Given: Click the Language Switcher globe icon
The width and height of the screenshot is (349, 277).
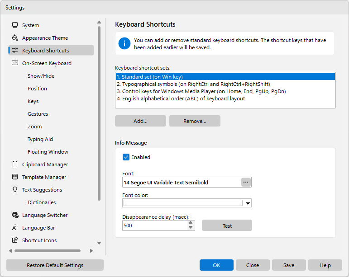Looking at the screenshot, I should point(15,215).
